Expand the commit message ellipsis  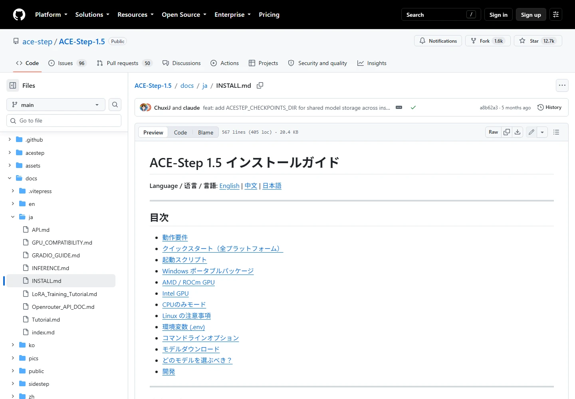point(399,107)
